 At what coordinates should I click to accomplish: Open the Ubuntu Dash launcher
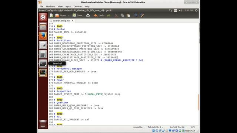point(43,17)
